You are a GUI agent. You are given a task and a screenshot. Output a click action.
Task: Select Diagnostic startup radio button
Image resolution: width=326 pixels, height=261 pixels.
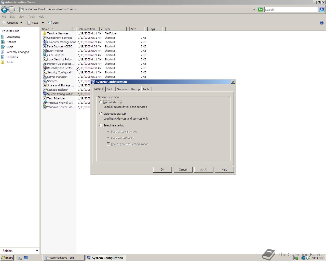coord(101,114)
